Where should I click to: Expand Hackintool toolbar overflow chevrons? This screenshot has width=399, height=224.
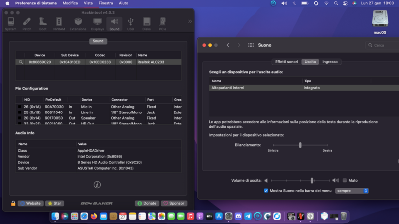pos(190,21)
